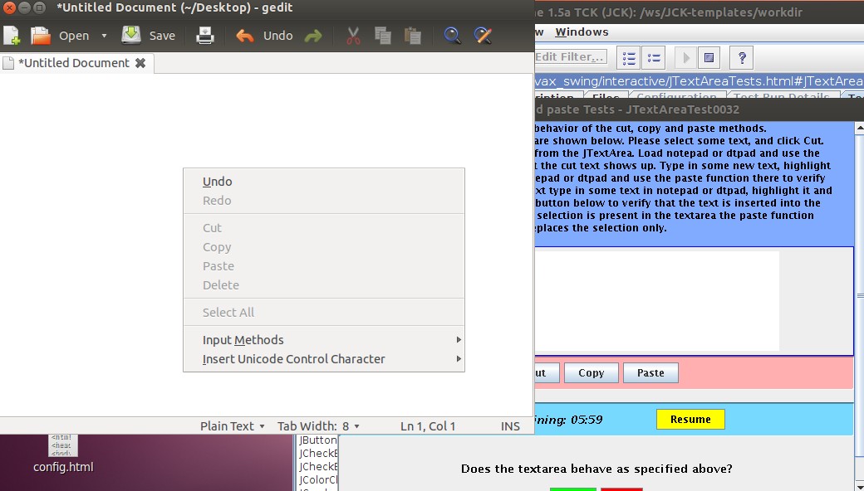Viewport: 864px width, 491px height.
Task: Click the Find magnifier icon
Action: tap(452, 36)
